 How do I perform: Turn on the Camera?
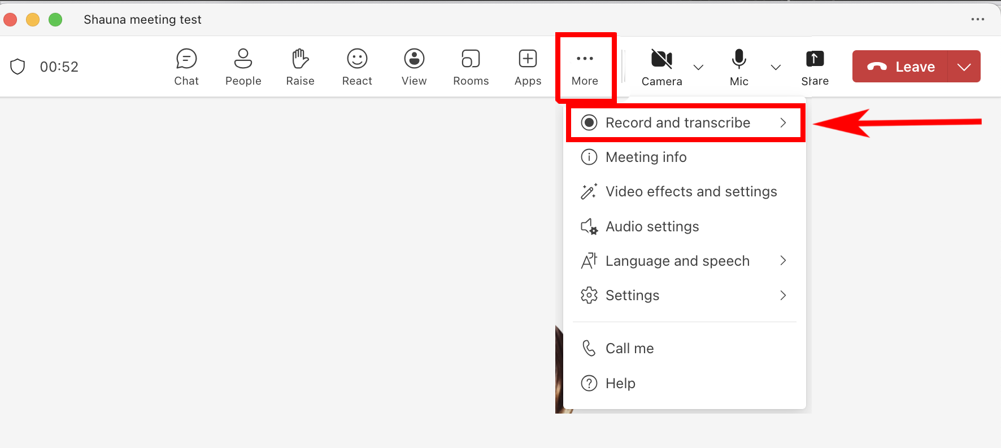coord(661,67)
